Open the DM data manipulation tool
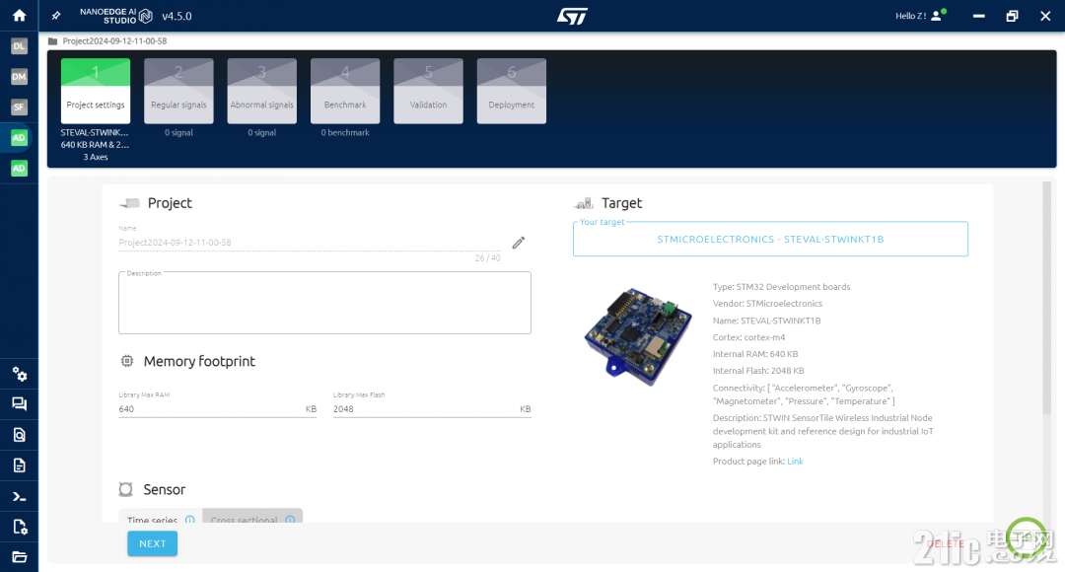 coord(19,77)
